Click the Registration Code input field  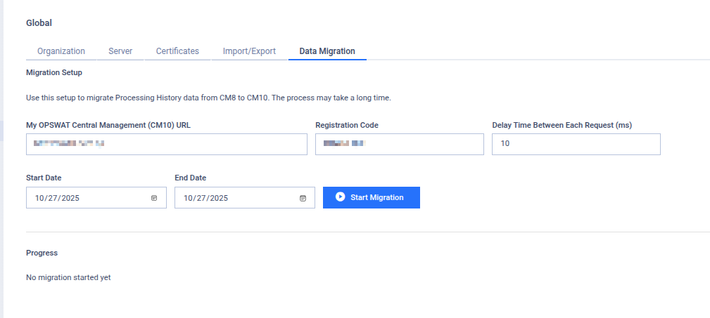[400, 145]
